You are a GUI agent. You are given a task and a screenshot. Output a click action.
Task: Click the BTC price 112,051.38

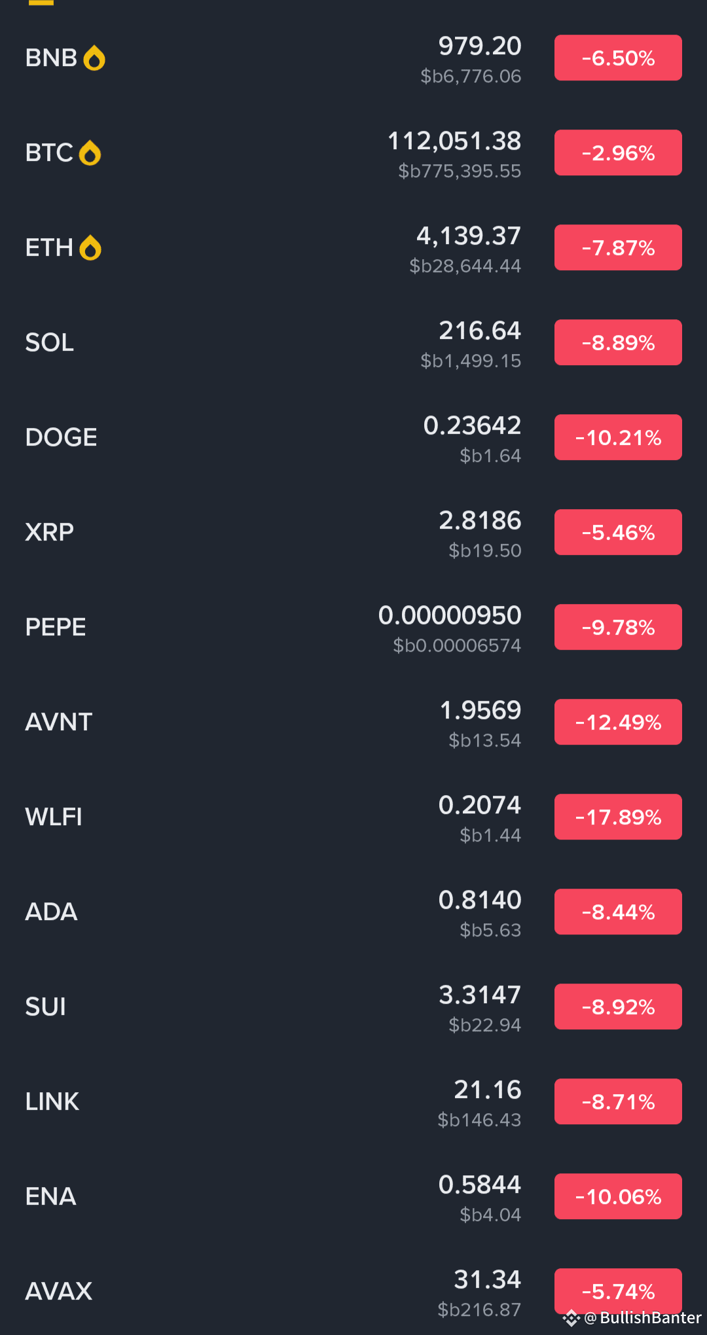click(x=454, y=141)
